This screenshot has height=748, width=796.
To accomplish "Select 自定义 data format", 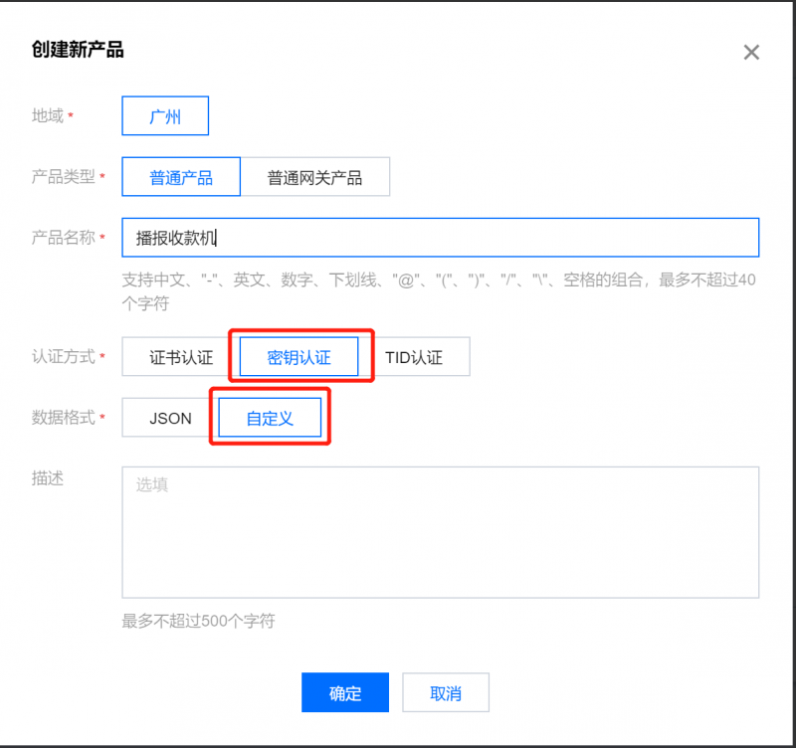I will [270, 418].
